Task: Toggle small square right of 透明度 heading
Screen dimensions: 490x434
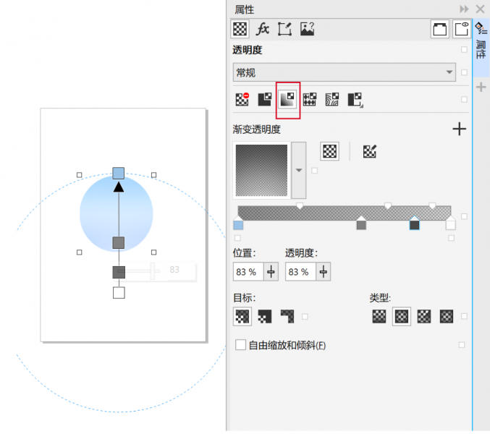Action: (x=464, y=50)
